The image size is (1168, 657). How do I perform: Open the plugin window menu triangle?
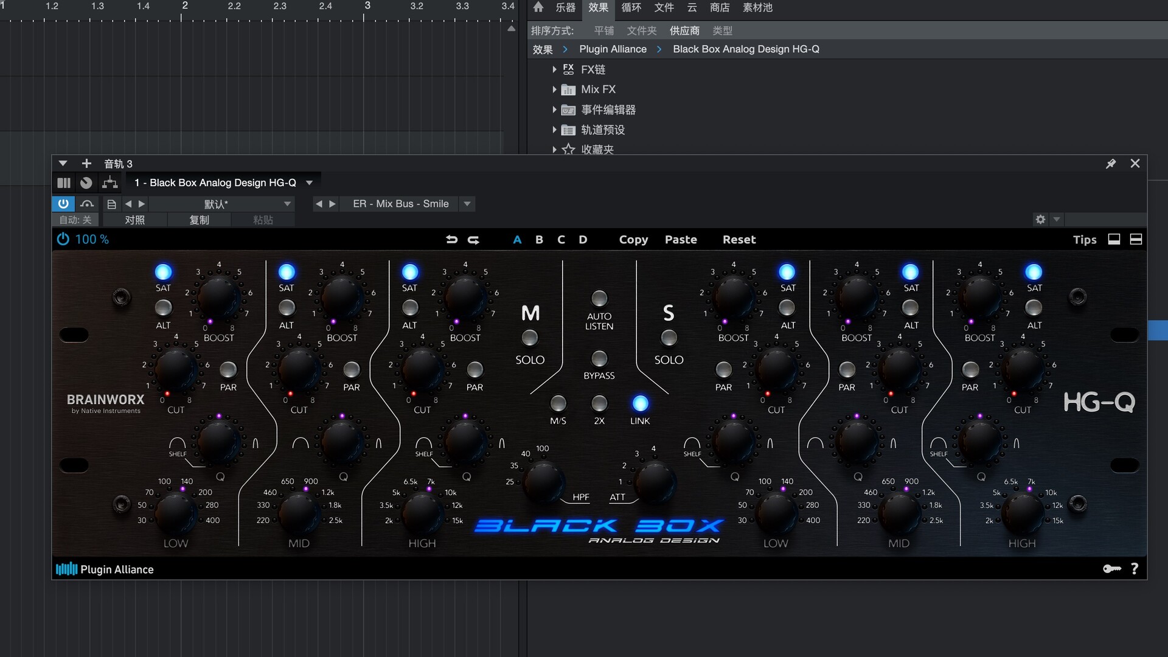click(63, 164)
